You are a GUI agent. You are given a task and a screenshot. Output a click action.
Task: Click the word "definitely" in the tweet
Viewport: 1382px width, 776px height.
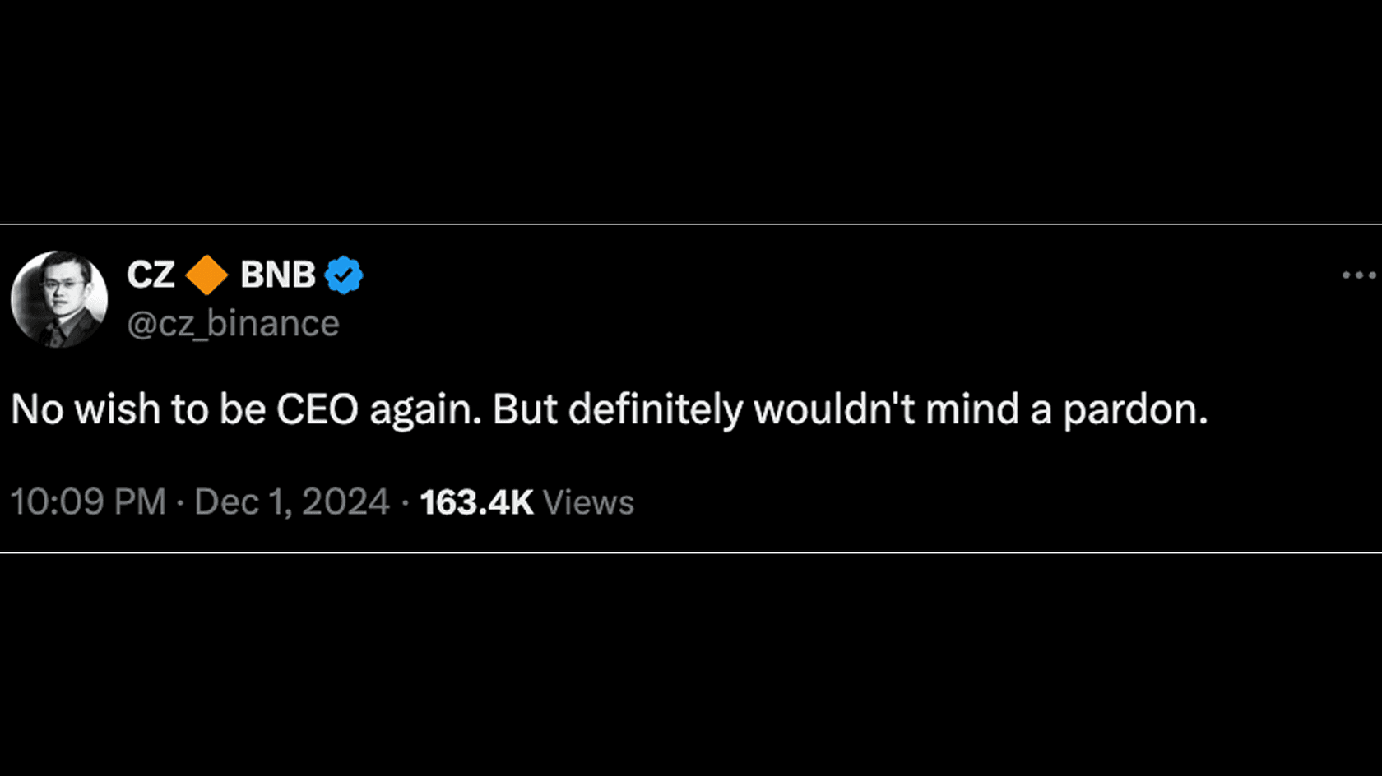pos(656,409)
